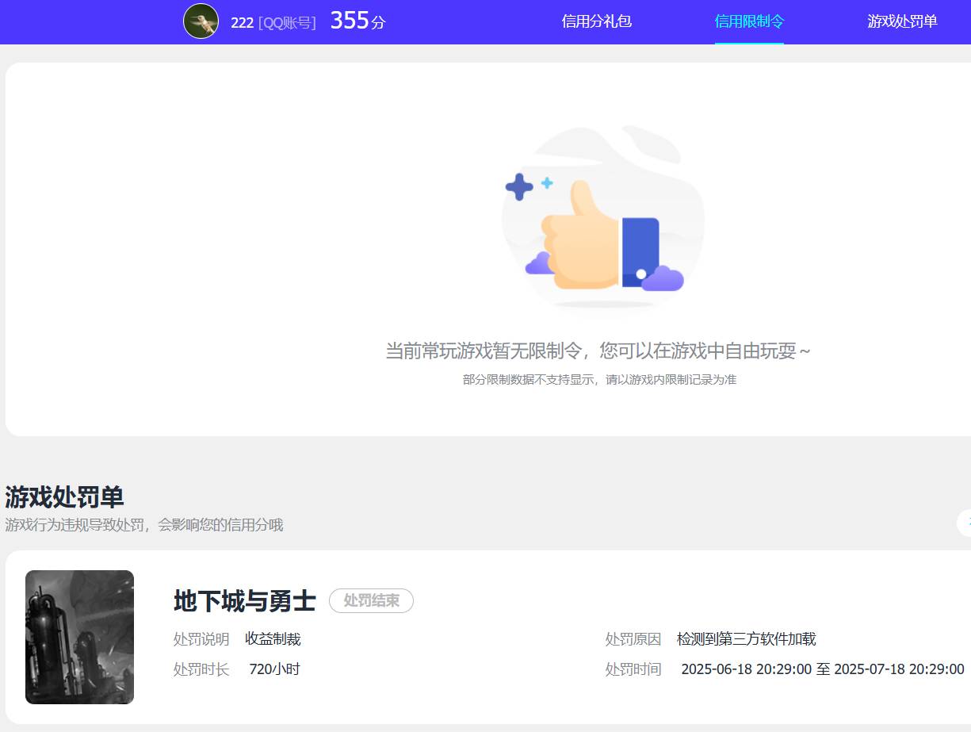Click the penalty time range 2025-06-18 至 2025-07-18
The height and width of the screenshot is (732, 971).
tap(822, 669)
